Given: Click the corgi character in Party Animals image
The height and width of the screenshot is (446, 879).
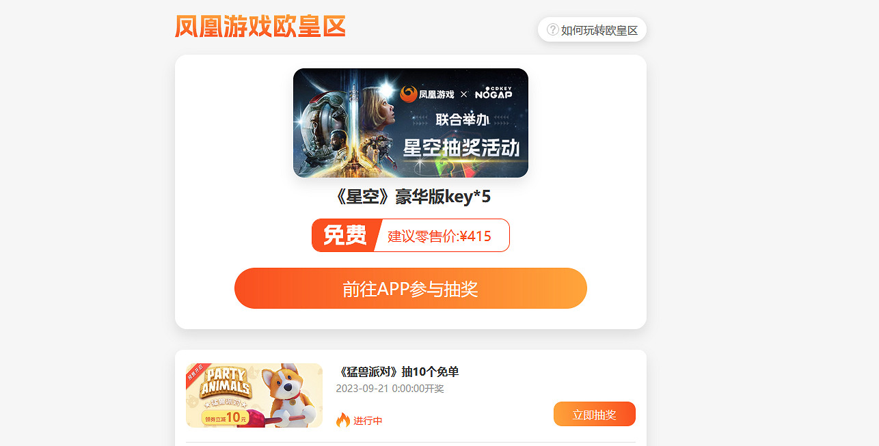Looking at the screenshot, I should pos(289,395).
